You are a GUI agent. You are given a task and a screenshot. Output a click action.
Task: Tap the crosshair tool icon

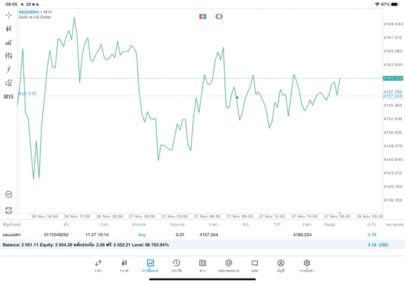coord(8,14)
